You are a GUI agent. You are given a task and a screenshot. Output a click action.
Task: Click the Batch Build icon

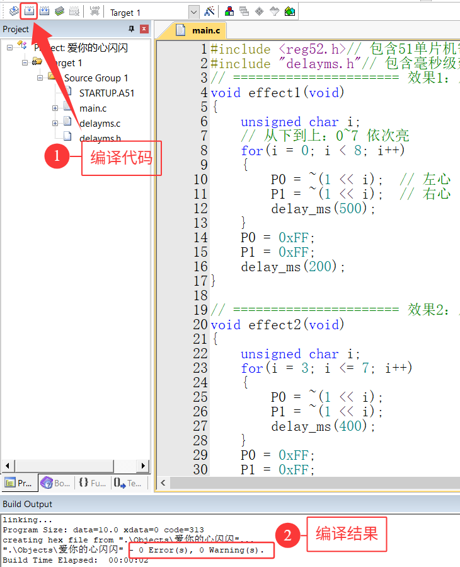(x=60, y=11)
